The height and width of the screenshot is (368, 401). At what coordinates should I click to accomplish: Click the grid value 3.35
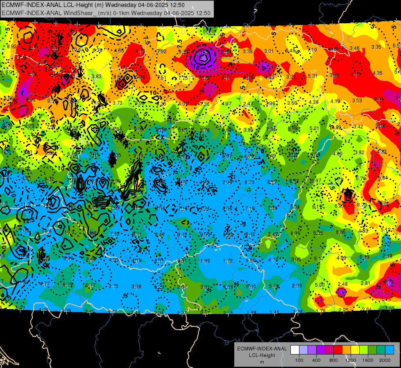pyautogui.click(x=376, y=47)
